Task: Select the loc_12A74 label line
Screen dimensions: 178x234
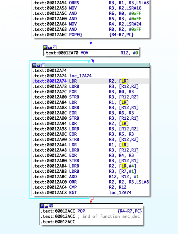Action: tap(62, 76)
